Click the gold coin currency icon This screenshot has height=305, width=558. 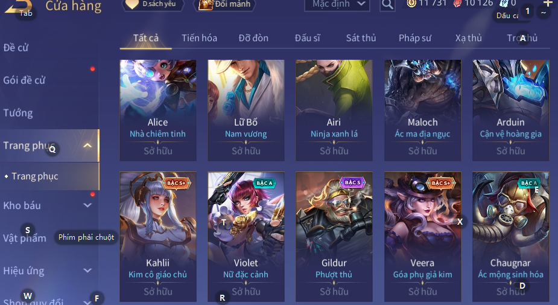coord(411,4)
